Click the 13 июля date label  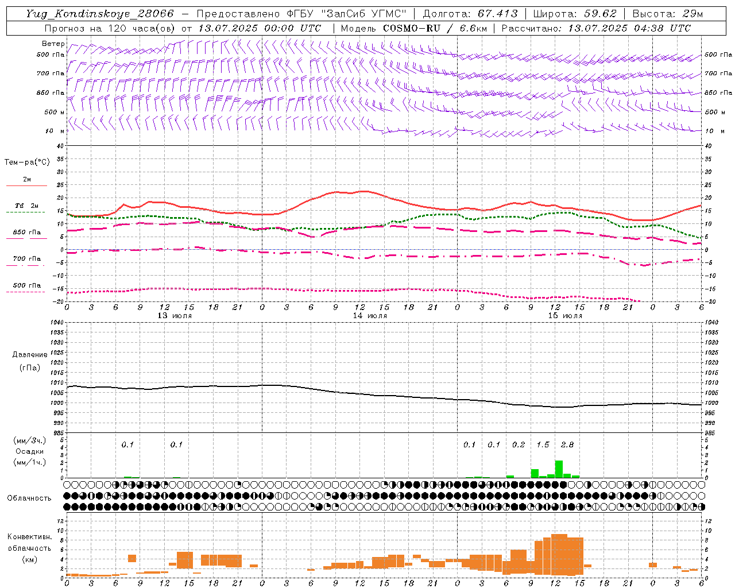click(175, 315)
